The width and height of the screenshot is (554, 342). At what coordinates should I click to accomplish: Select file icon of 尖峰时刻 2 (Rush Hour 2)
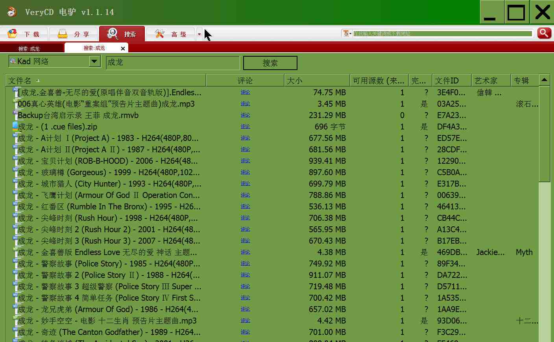click(15, 229)
